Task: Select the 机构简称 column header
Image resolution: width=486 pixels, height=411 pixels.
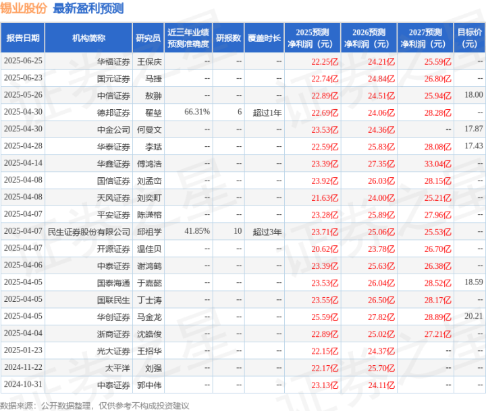Action: (x=88, y=38)
